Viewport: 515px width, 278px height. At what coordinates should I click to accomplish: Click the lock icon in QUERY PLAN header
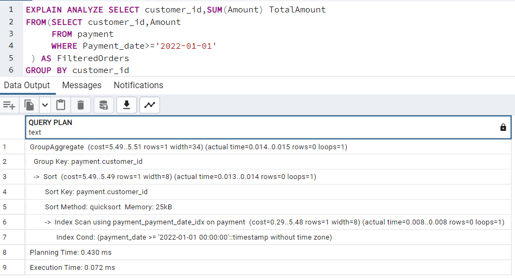(503, 128)
